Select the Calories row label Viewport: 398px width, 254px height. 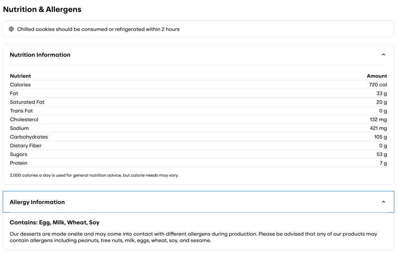[20, 85]
